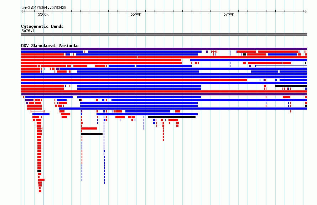Click the black bar between the dashed columns
The width and height of the screenshot is (317, 205).
pyautogui.click(x=92, y=134)
